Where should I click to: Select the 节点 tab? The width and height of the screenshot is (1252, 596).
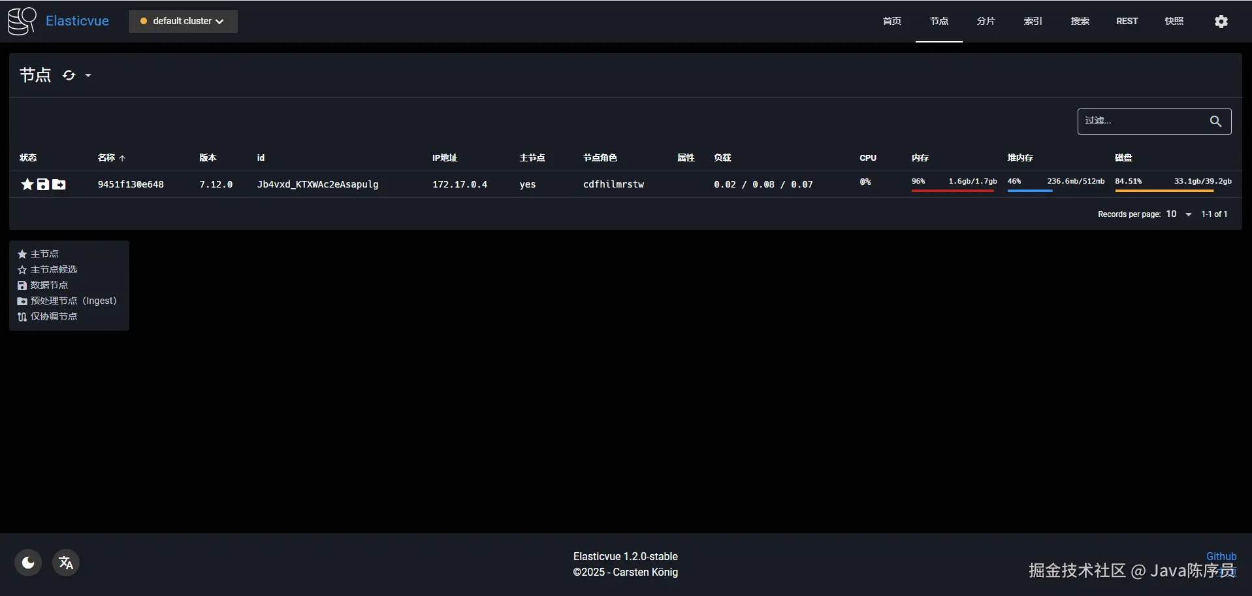pos(939,22)
